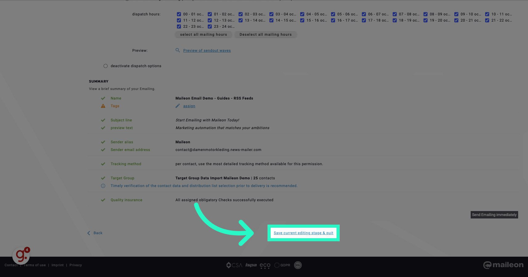Click the Target Group summary label
528x277 pixels.
[122, 178]
